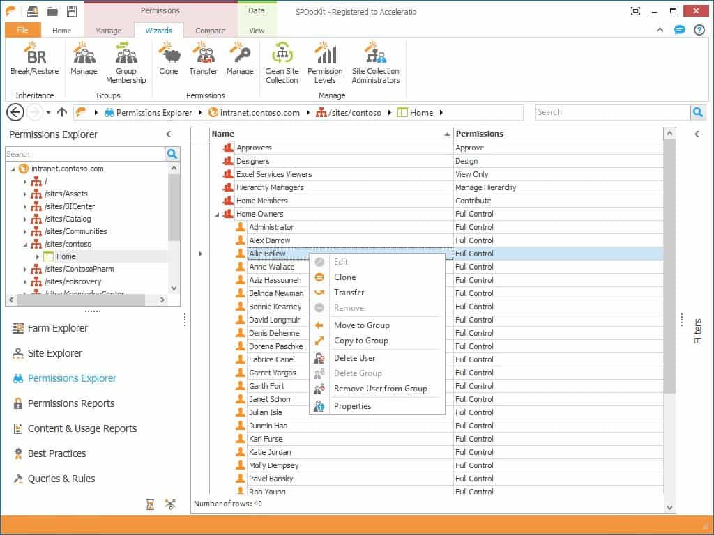Screen dimensions: 714x535
Task: Switch to the Manage ribbon tab
Action: [x=108, y=31]
